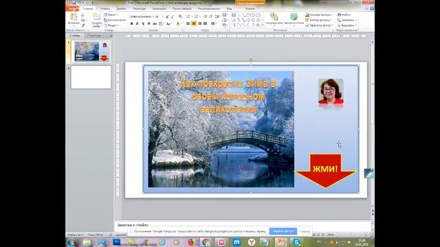Align text to the right

tap(200, 24)
